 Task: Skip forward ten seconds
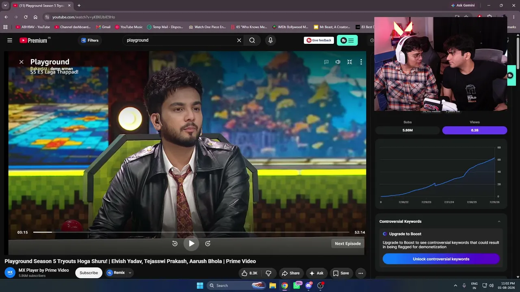point(208,243)
